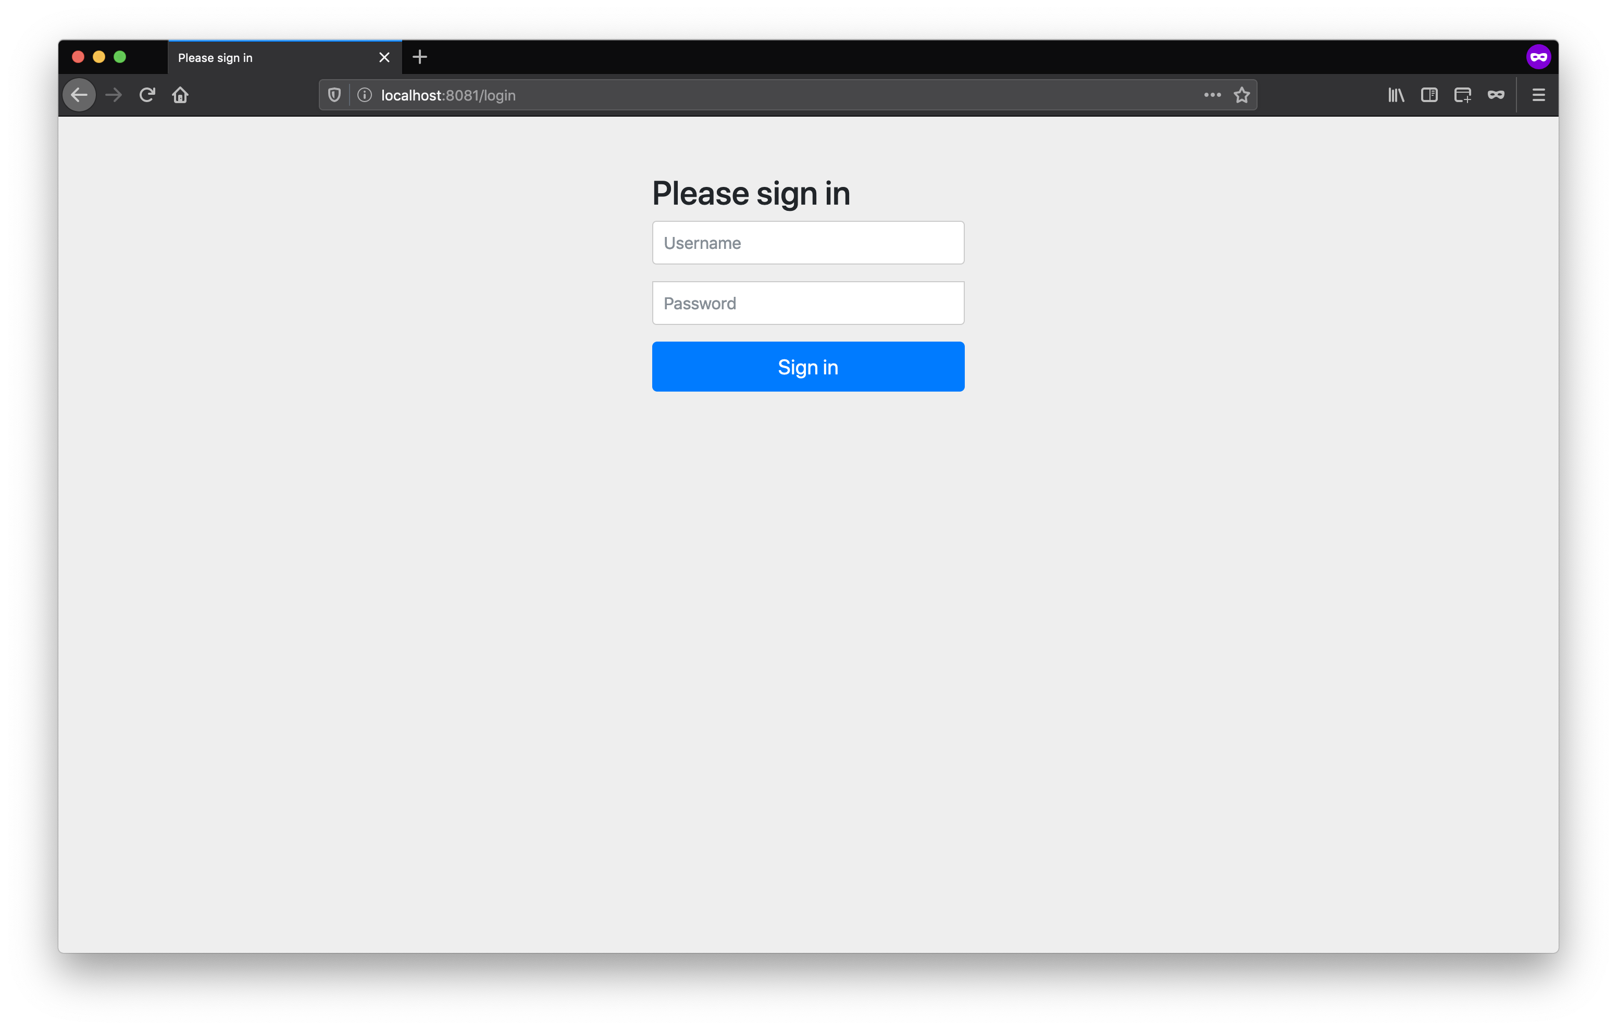Click the Username input field
Viewport: 1617px width, 1030px height.
807,242
